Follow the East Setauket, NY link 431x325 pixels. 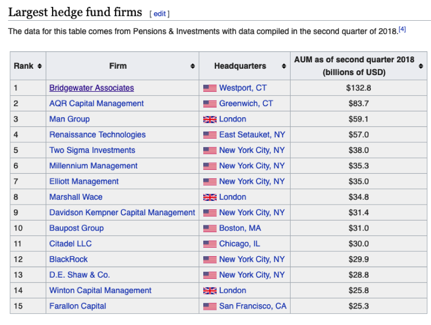coord(252,135)
